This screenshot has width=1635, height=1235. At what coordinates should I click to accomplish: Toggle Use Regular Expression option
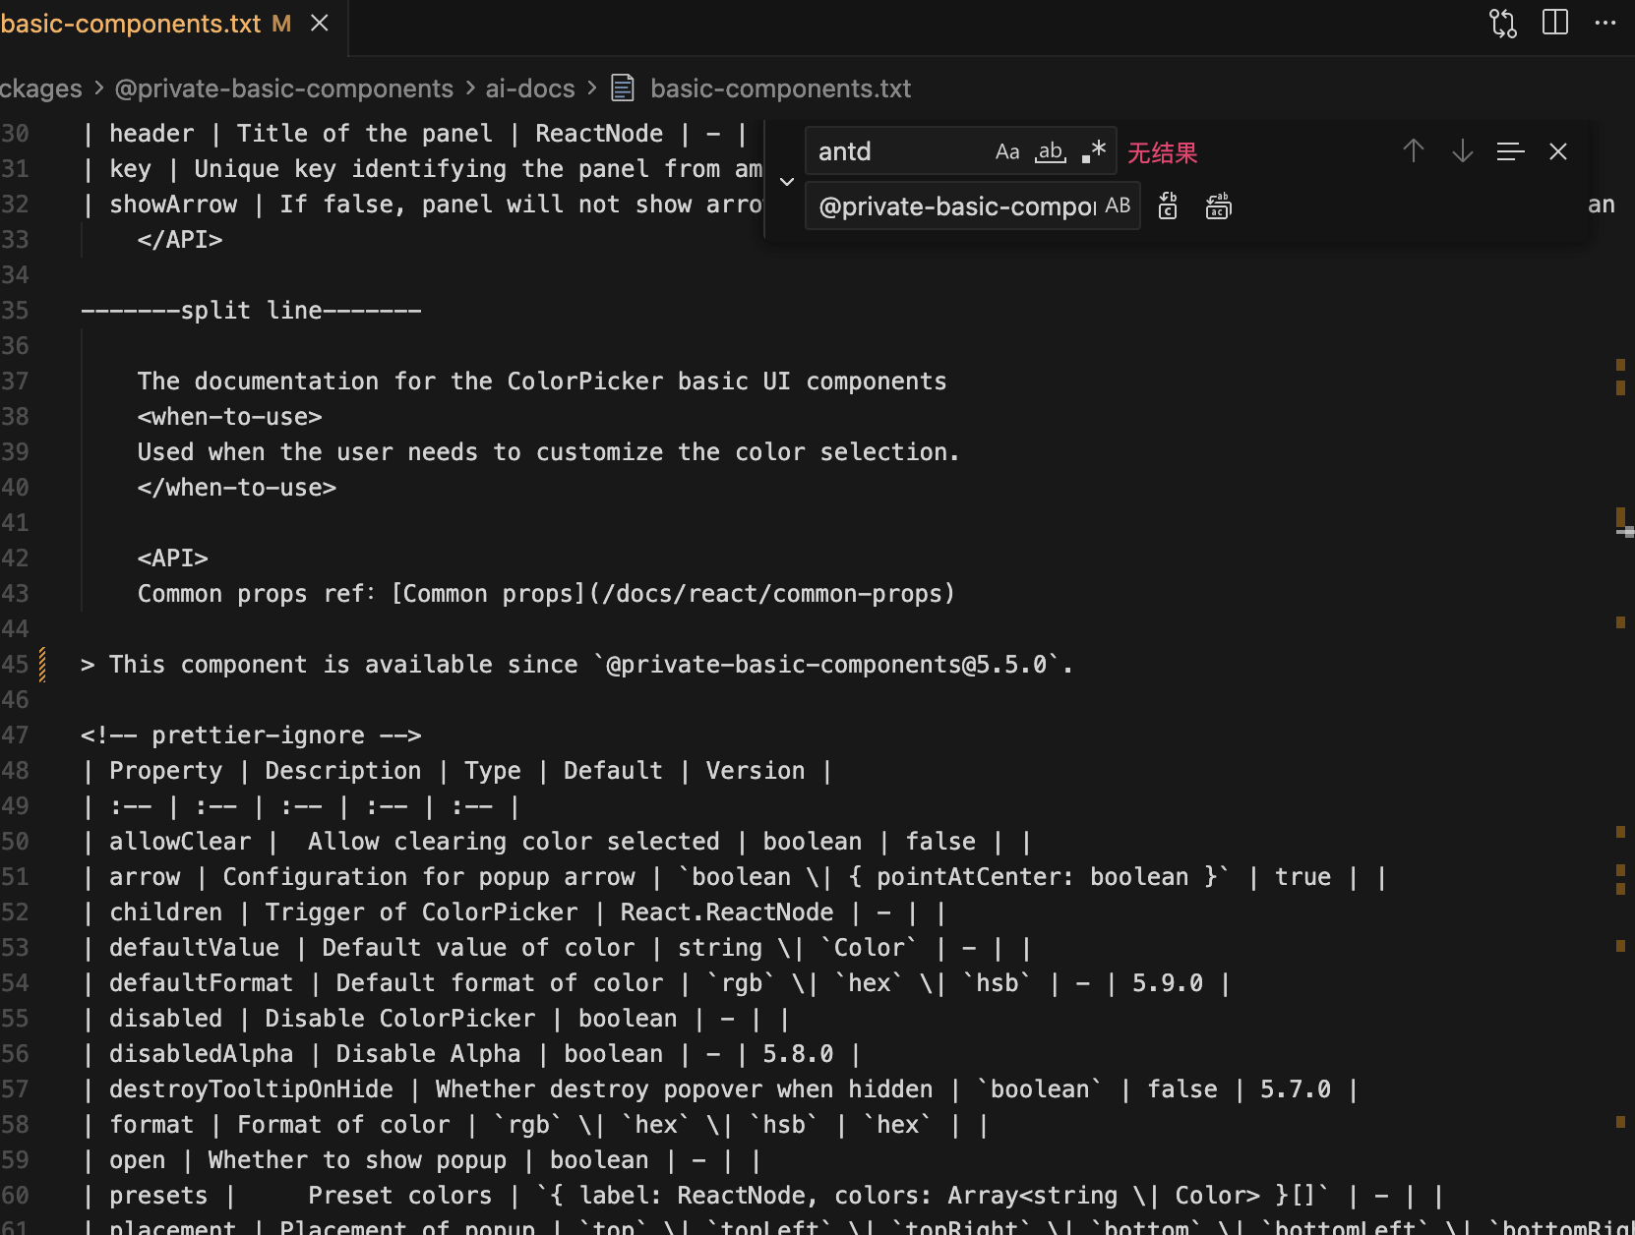click(1093, 152)
